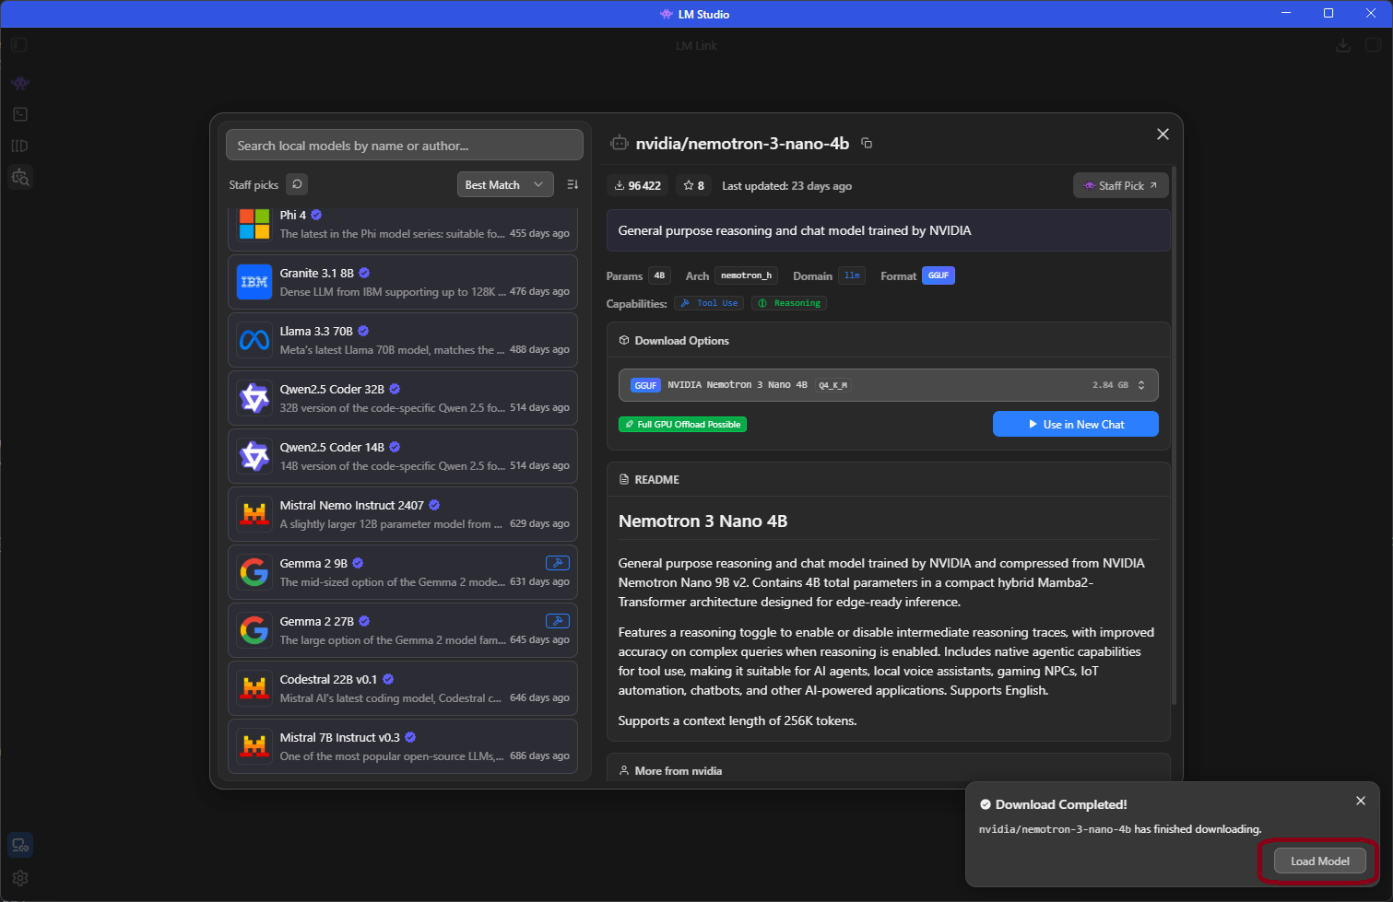Refresh the Staff picks list
Screen dimensions: 1393x902
pos(297,184)
